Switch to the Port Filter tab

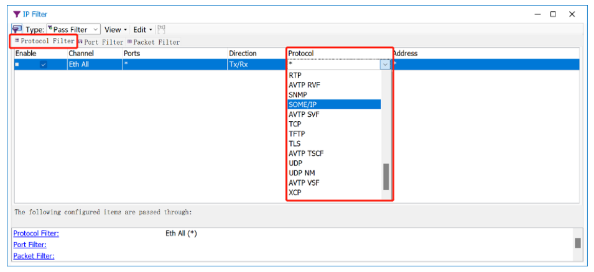click(x=101, y=42)
